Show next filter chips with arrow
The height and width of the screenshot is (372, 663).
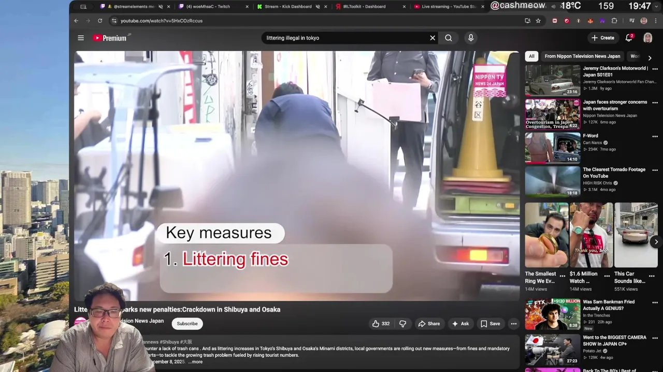coord(650,58)
